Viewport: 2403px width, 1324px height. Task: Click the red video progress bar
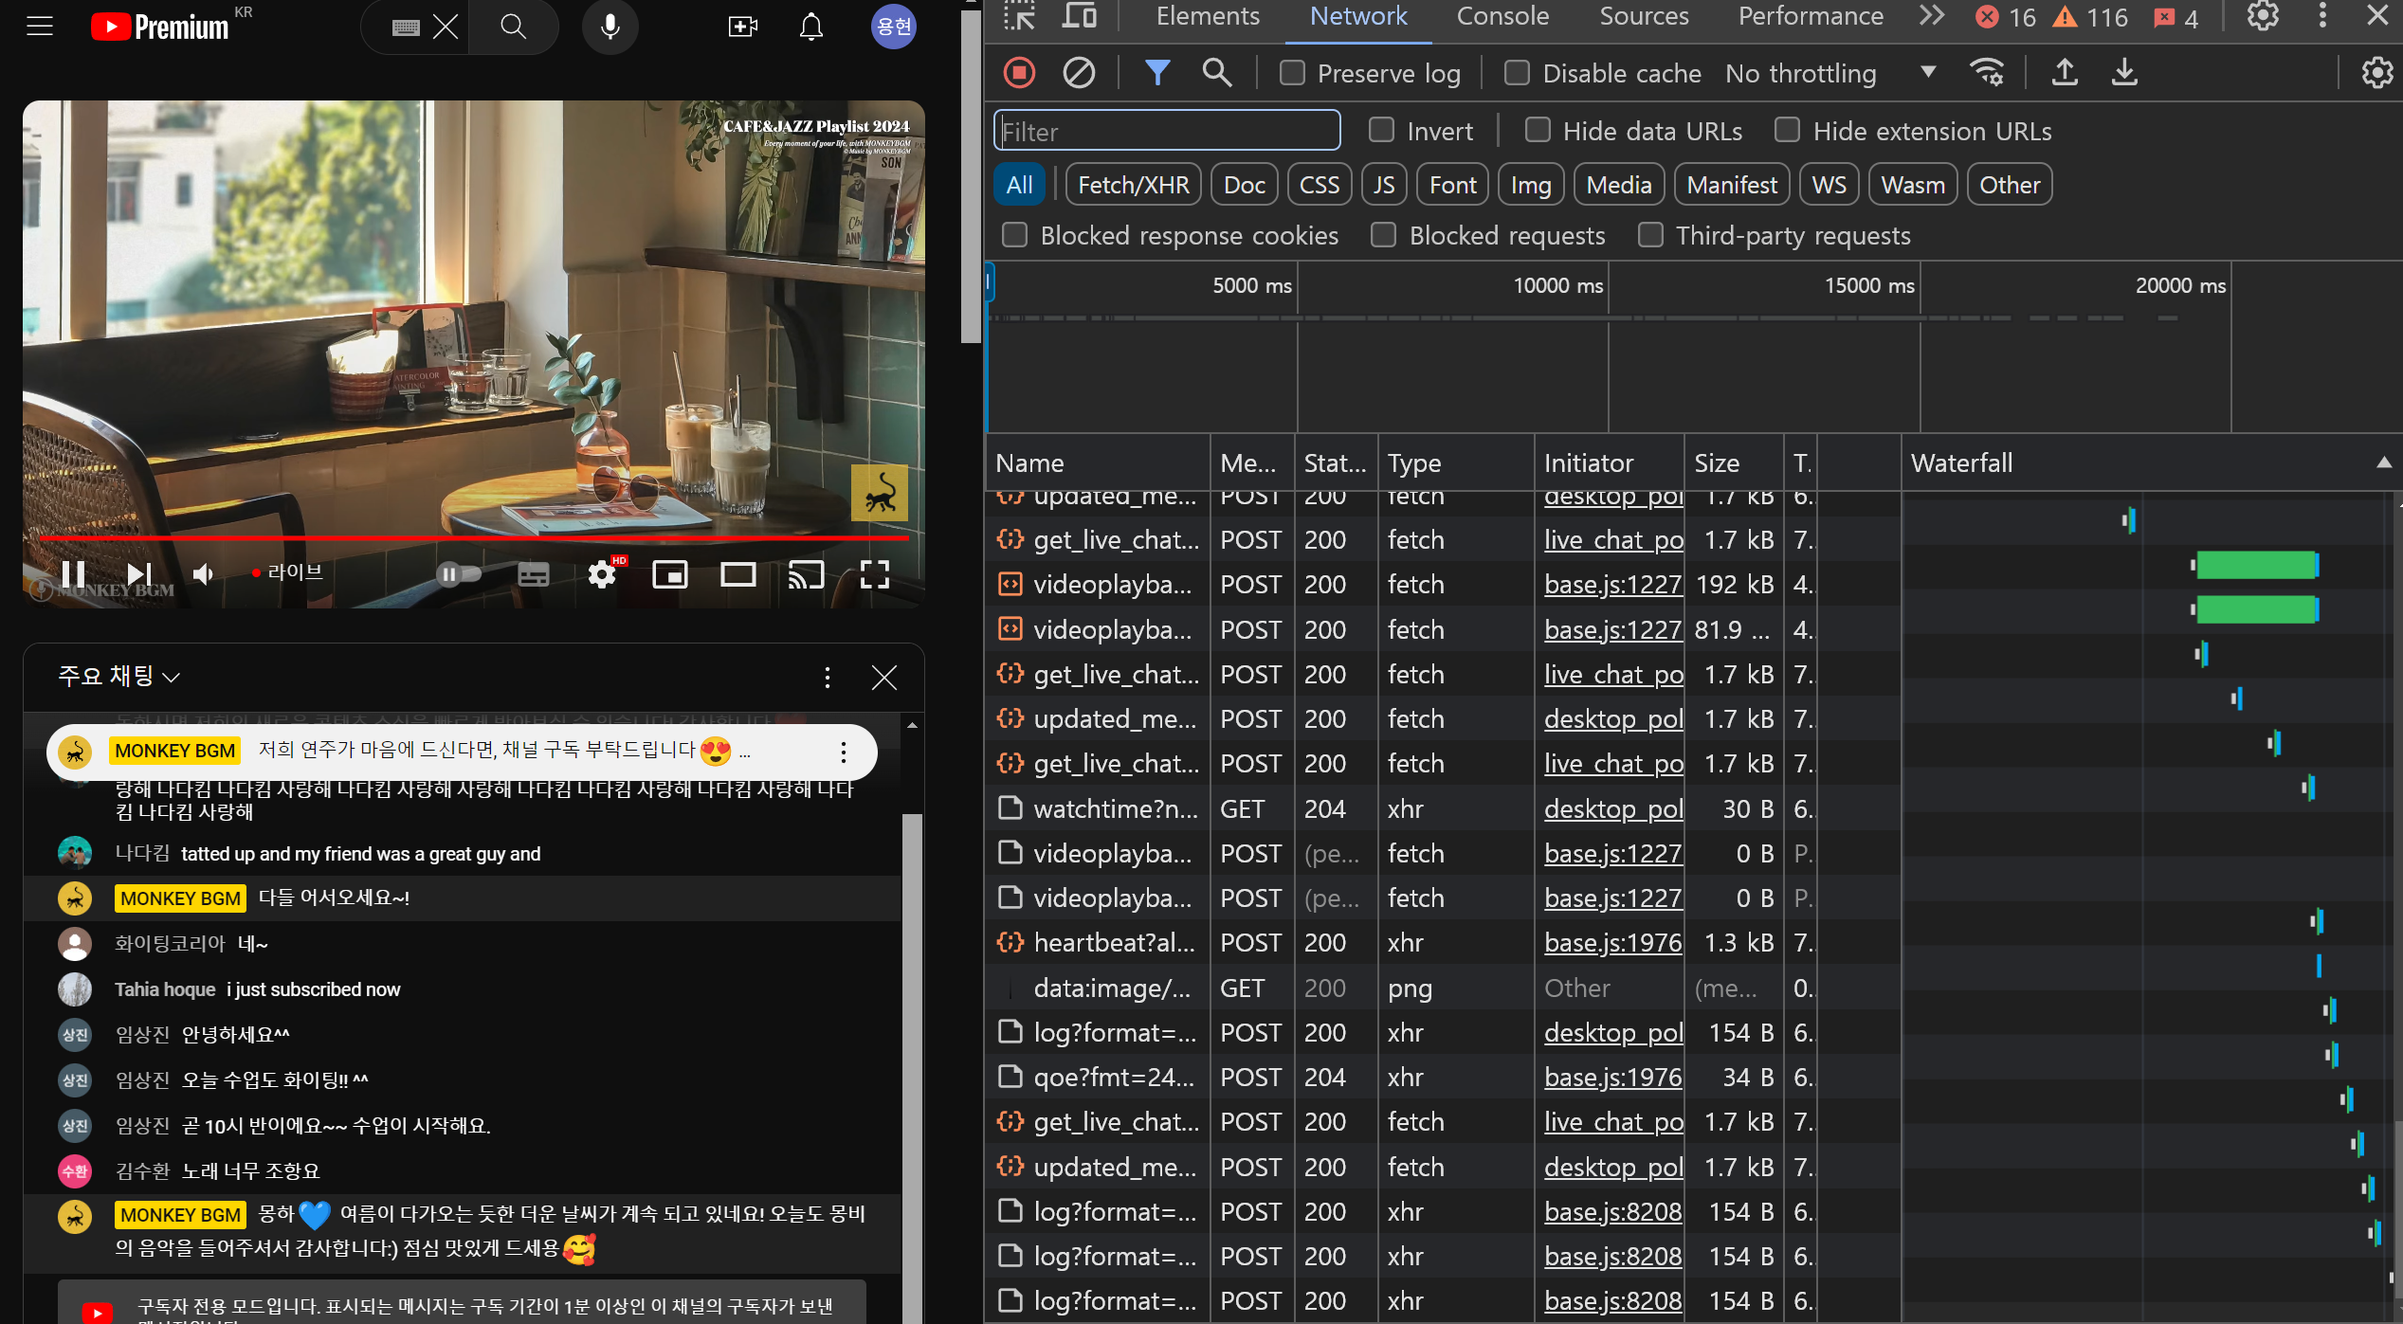(474, 537)
